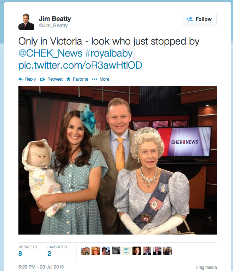Image resolution: width=233 pixels, height=271 pixels.
Task: Click the Reply arrow icon
Action: tap(21, 79)
